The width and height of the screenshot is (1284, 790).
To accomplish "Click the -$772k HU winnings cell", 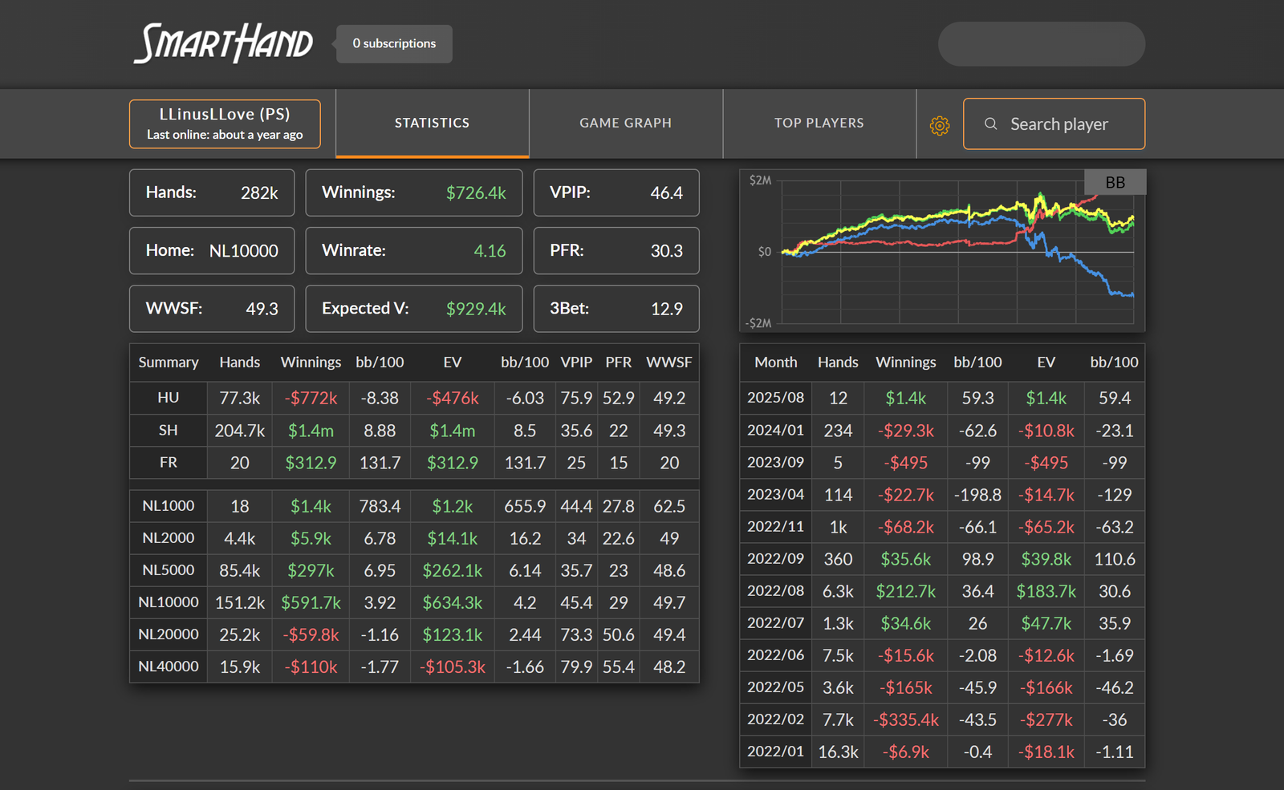I will point(311,398).
